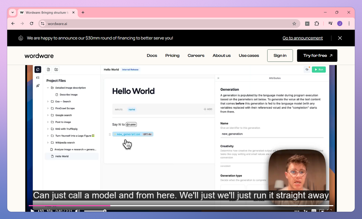Open the Pricing menu item

point(172,55)
